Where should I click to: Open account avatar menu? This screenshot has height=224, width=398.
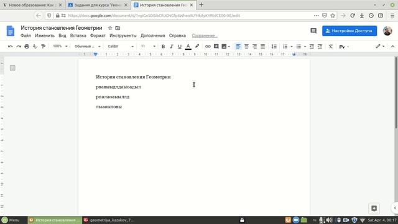point(387,30)
